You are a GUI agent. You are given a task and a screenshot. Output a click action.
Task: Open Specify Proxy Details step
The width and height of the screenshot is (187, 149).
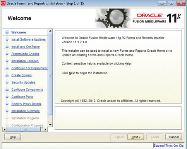[x=26, y=104]
